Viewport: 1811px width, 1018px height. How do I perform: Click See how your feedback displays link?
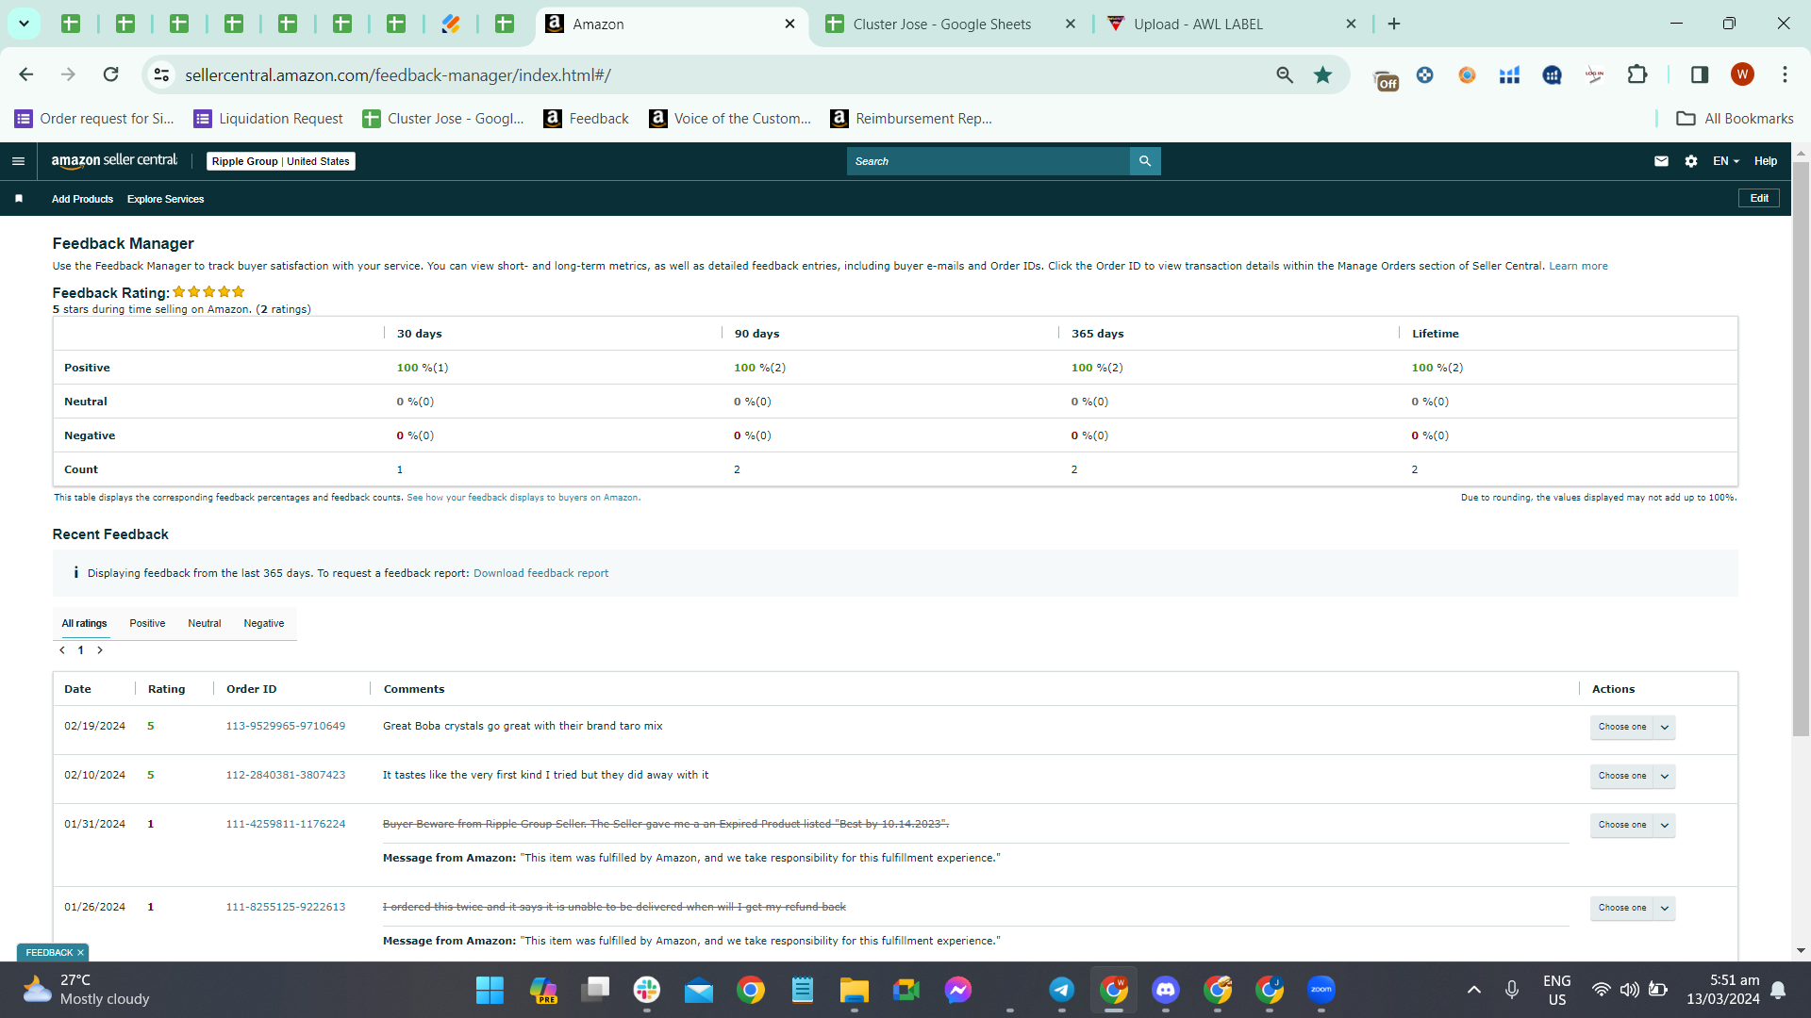point(523,498)
